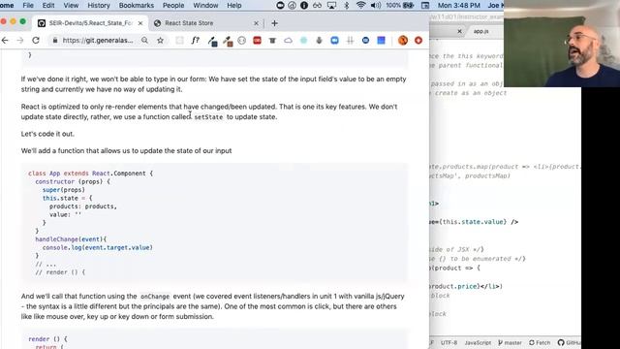Go back with the browser back arrow

[x=5, y=41]
